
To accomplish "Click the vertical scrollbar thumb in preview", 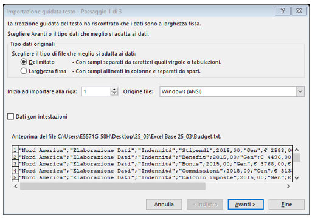I will (x=297, y=157).
